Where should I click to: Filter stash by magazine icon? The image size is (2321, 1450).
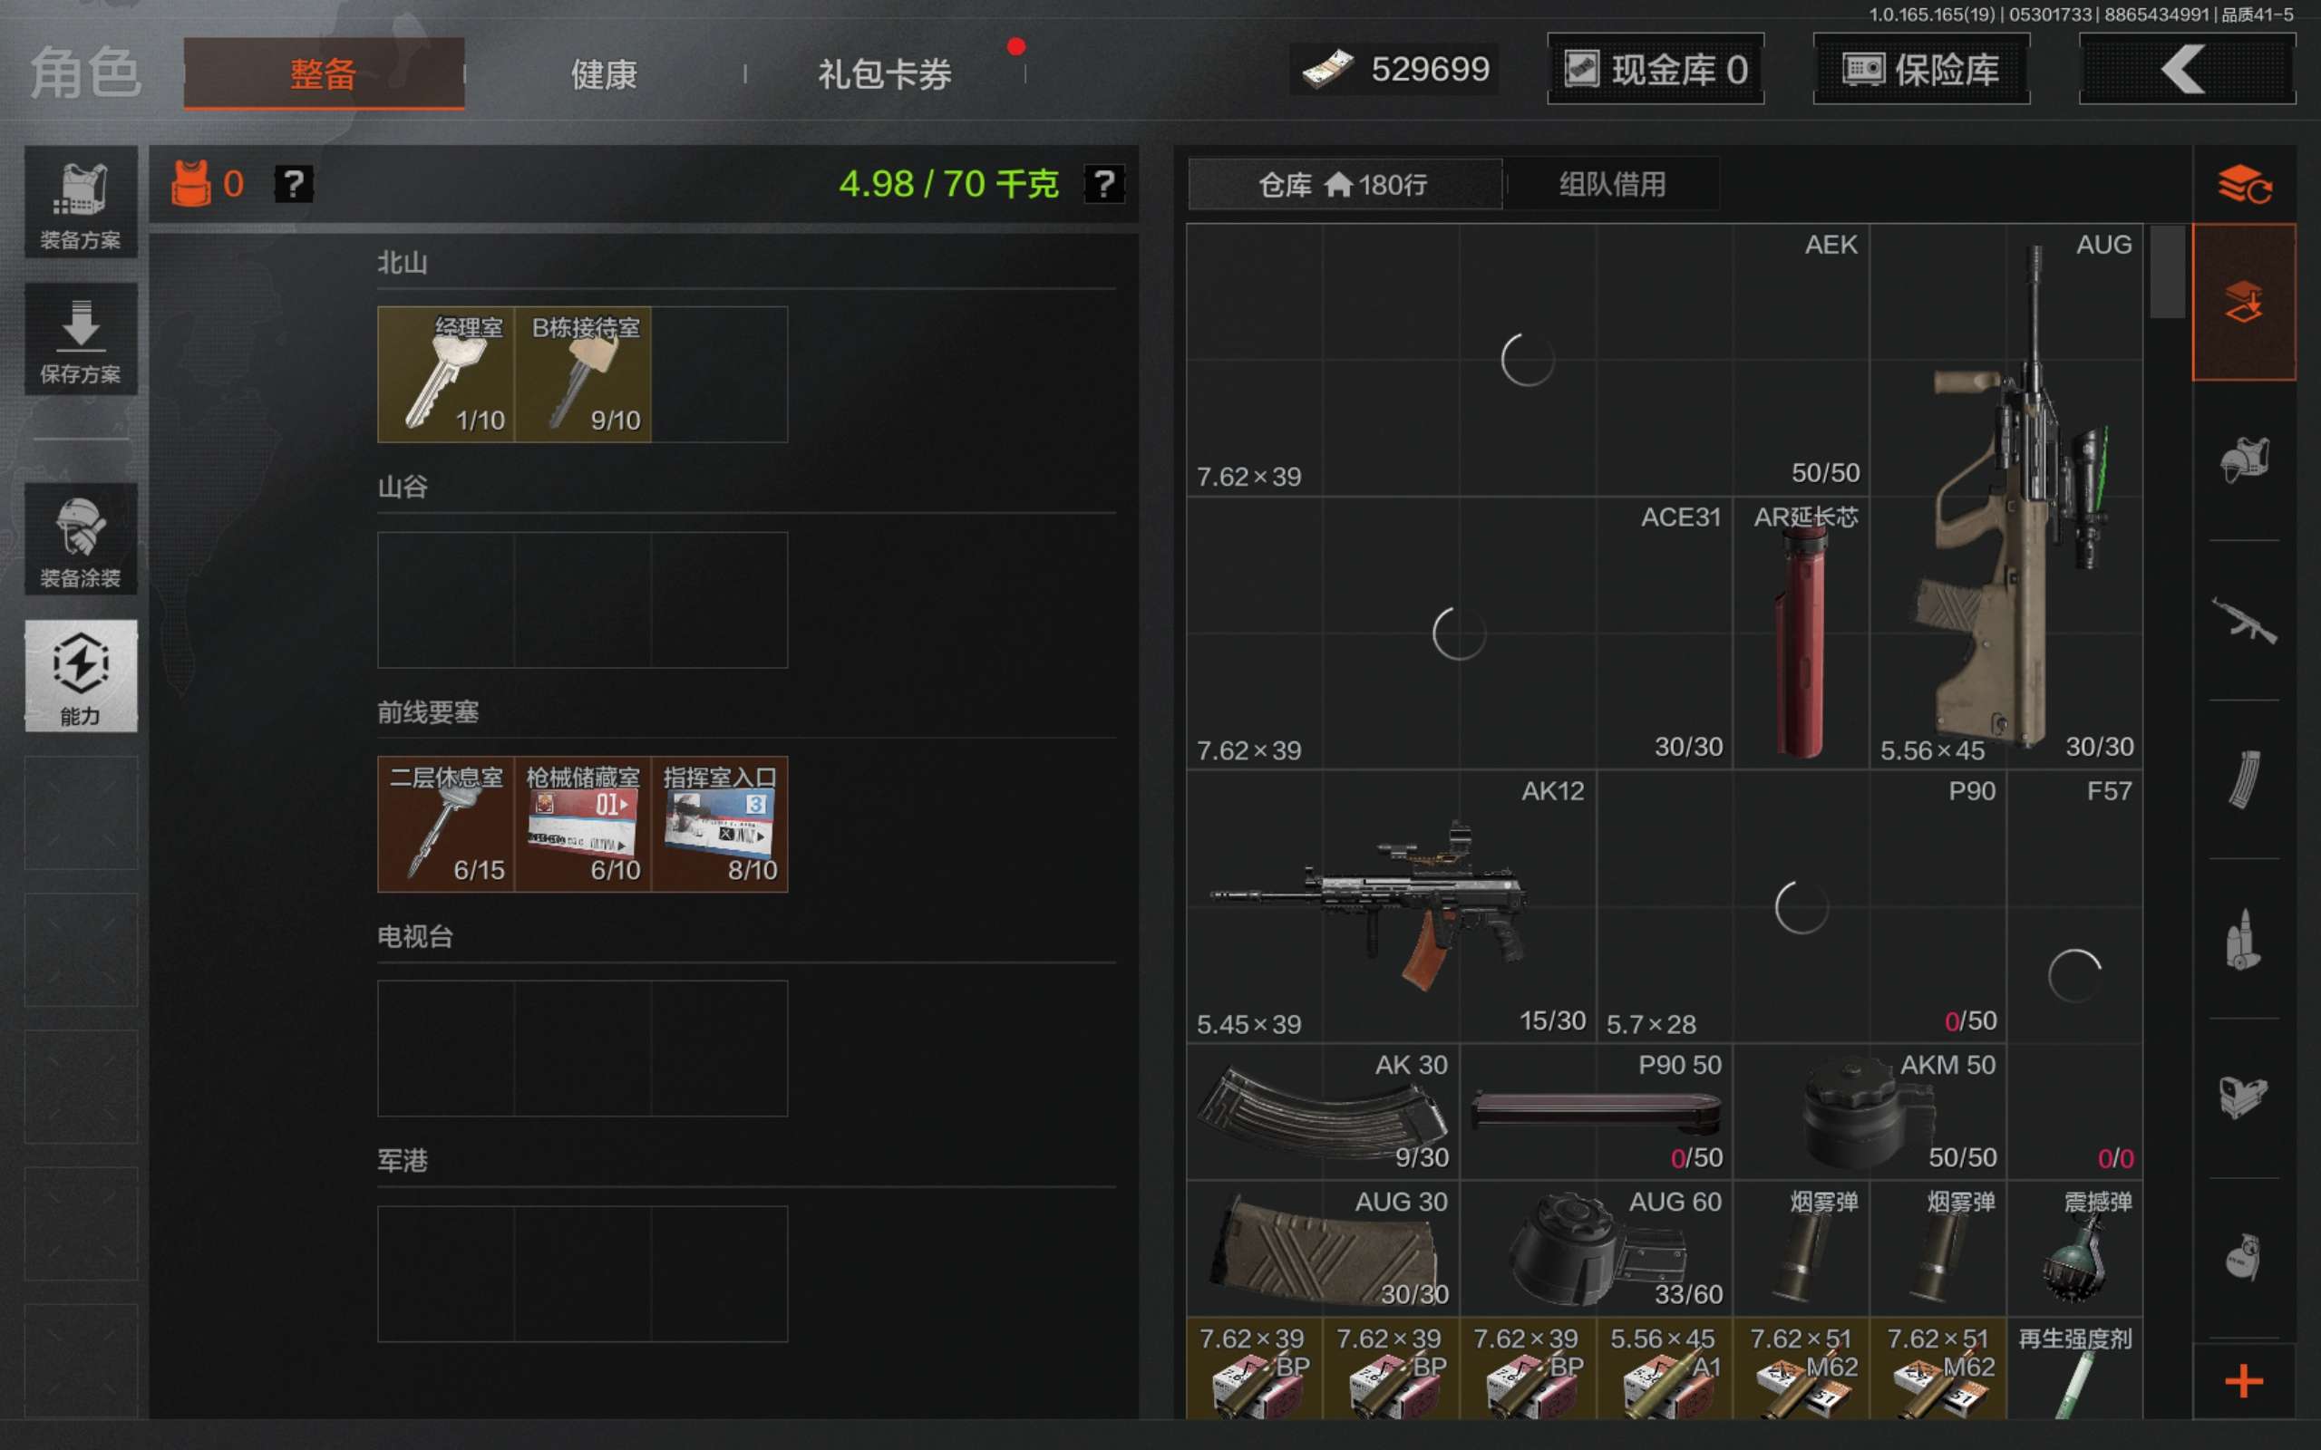click(x=2244, y=778)
